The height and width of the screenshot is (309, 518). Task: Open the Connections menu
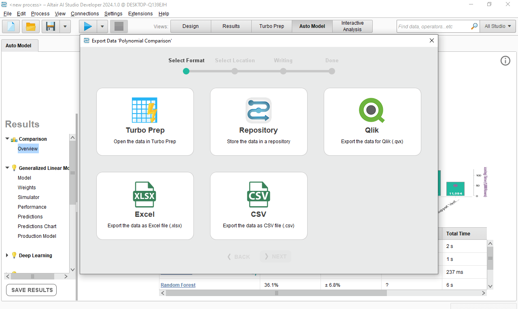(85, 13)
